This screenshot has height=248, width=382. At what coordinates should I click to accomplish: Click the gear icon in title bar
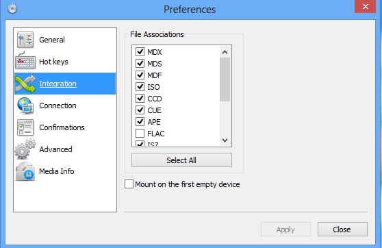click(12, 9)
